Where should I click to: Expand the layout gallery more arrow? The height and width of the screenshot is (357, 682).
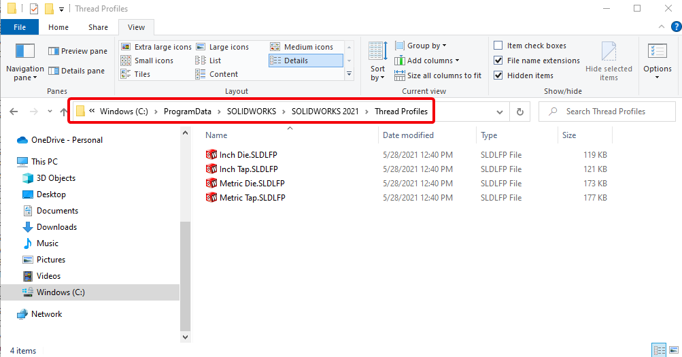coord(349,74)
